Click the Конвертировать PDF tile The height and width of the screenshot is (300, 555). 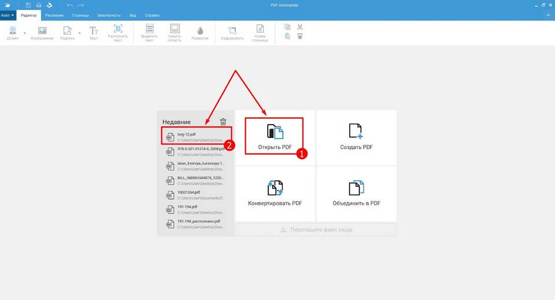coord(275,194)
